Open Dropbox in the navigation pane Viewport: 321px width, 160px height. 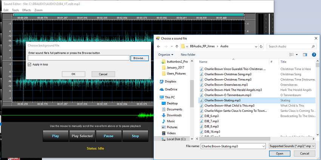point(168,81)
